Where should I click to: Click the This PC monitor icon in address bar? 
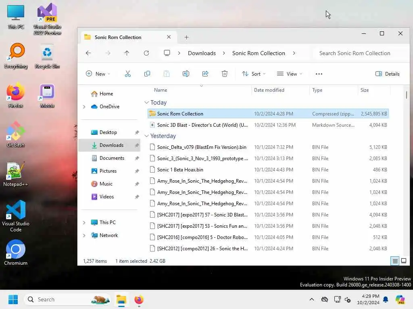167,53
